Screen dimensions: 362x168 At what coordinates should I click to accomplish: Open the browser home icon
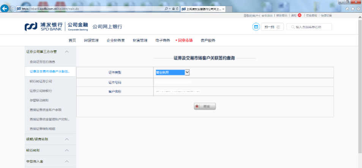[x=347, y=8]
